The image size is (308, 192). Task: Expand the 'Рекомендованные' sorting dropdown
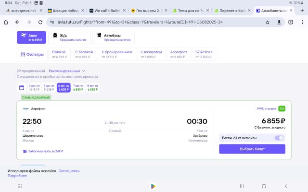click(66, 71)
